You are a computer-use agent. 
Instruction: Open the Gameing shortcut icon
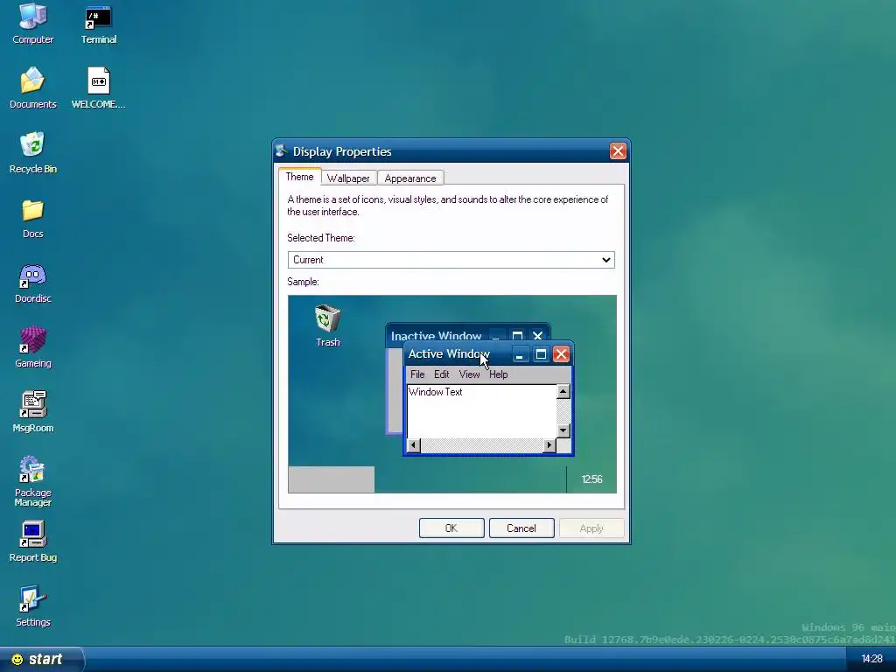click(x=32, y=347)
